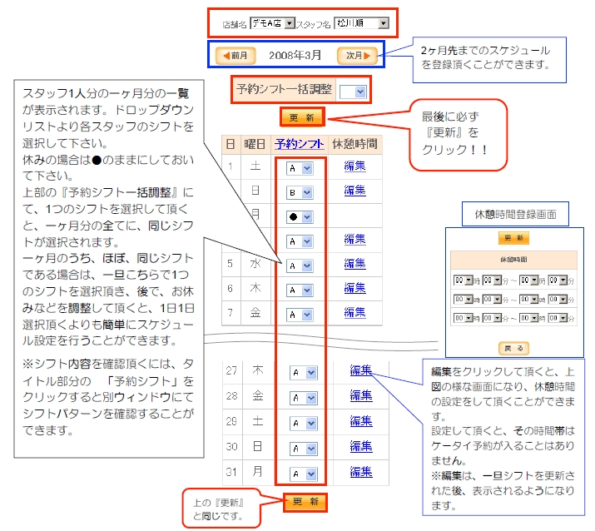This screenshot has width=595, height=531.
Task: Click 編集 link for day 29 土
Action: tap(360, 421)
